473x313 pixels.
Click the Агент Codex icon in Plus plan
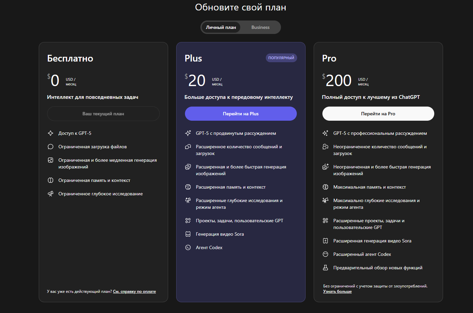coord(188,247)
